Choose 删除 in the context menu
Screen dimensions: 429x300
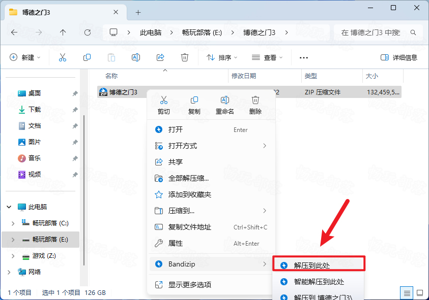coord(255,105)
